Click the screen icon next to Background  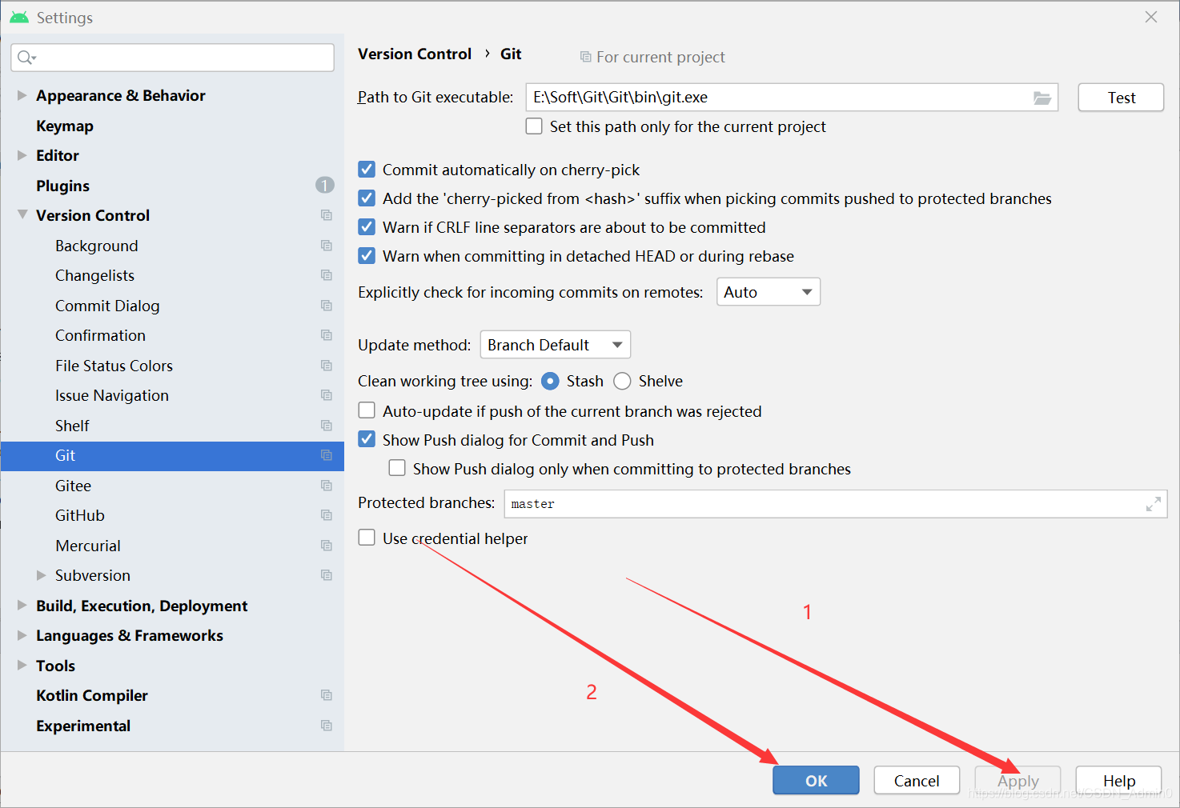pos(326,245)
